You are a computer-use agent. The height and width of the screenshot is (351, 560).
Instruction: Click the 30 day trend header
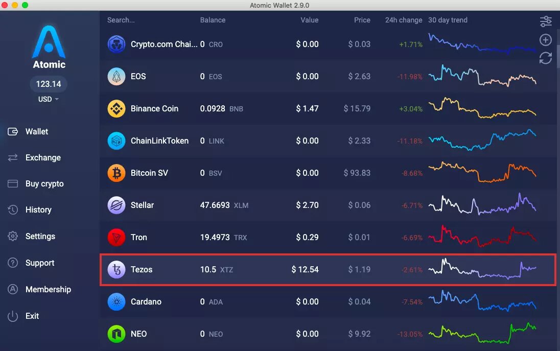448,20
